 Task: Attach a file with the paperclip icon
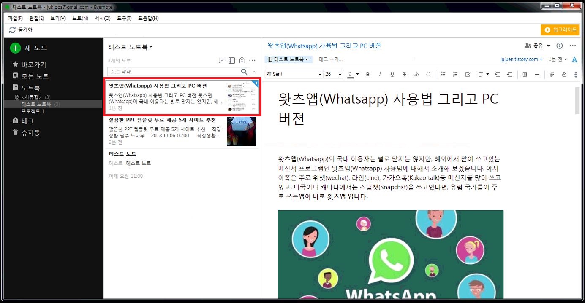(x=552, y=75)
